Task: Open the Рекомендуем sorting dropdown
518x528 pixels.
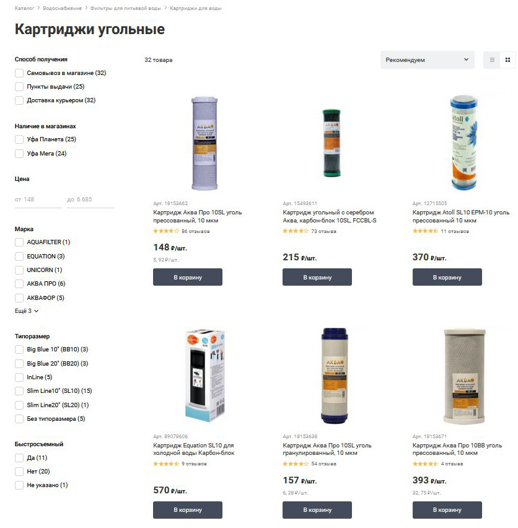Action: 427,60
